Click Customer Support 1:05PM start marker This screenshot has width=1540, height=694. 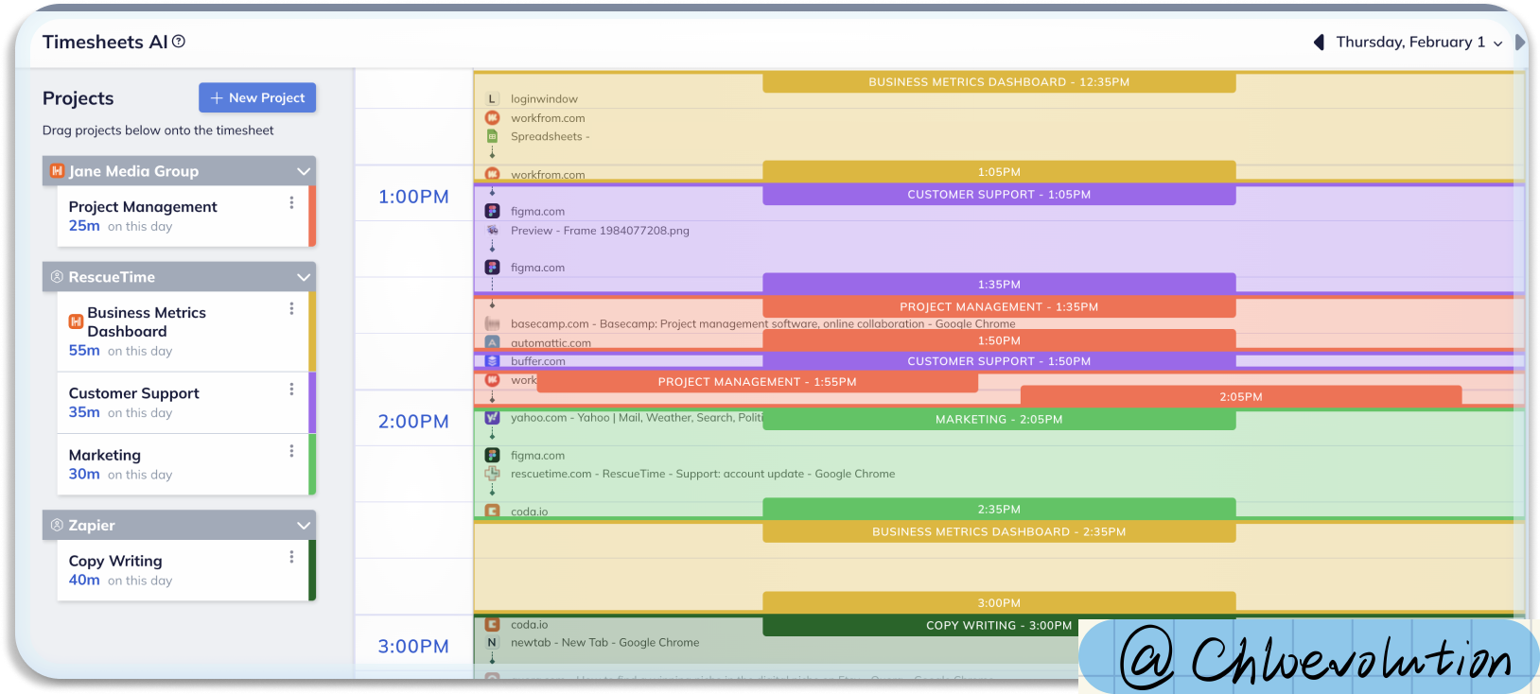[x=999, y=194]
